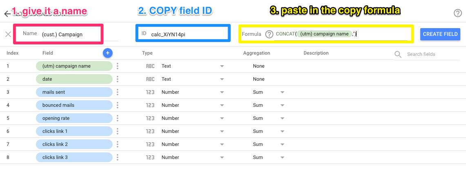This screenshot has height=172, width=466.
Task: Open Aggregation dropdown for clicks link 1
Action: click(x=282, y=131)
